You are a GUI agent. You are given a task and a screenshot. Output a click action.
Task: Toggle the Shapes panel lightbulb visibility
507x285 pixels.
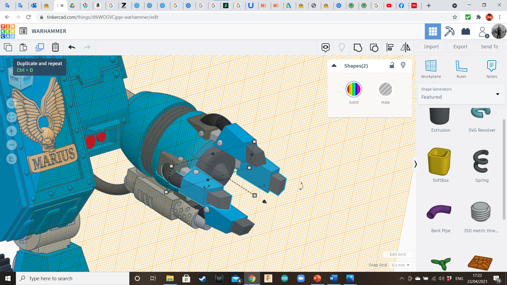tap(403, 65)
